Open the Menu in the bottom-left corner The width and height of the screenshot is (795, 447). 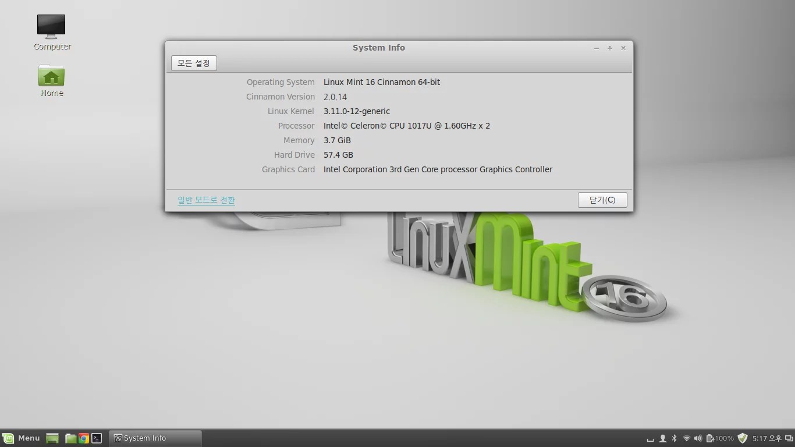pyautogui.click(x=23, y=438)
